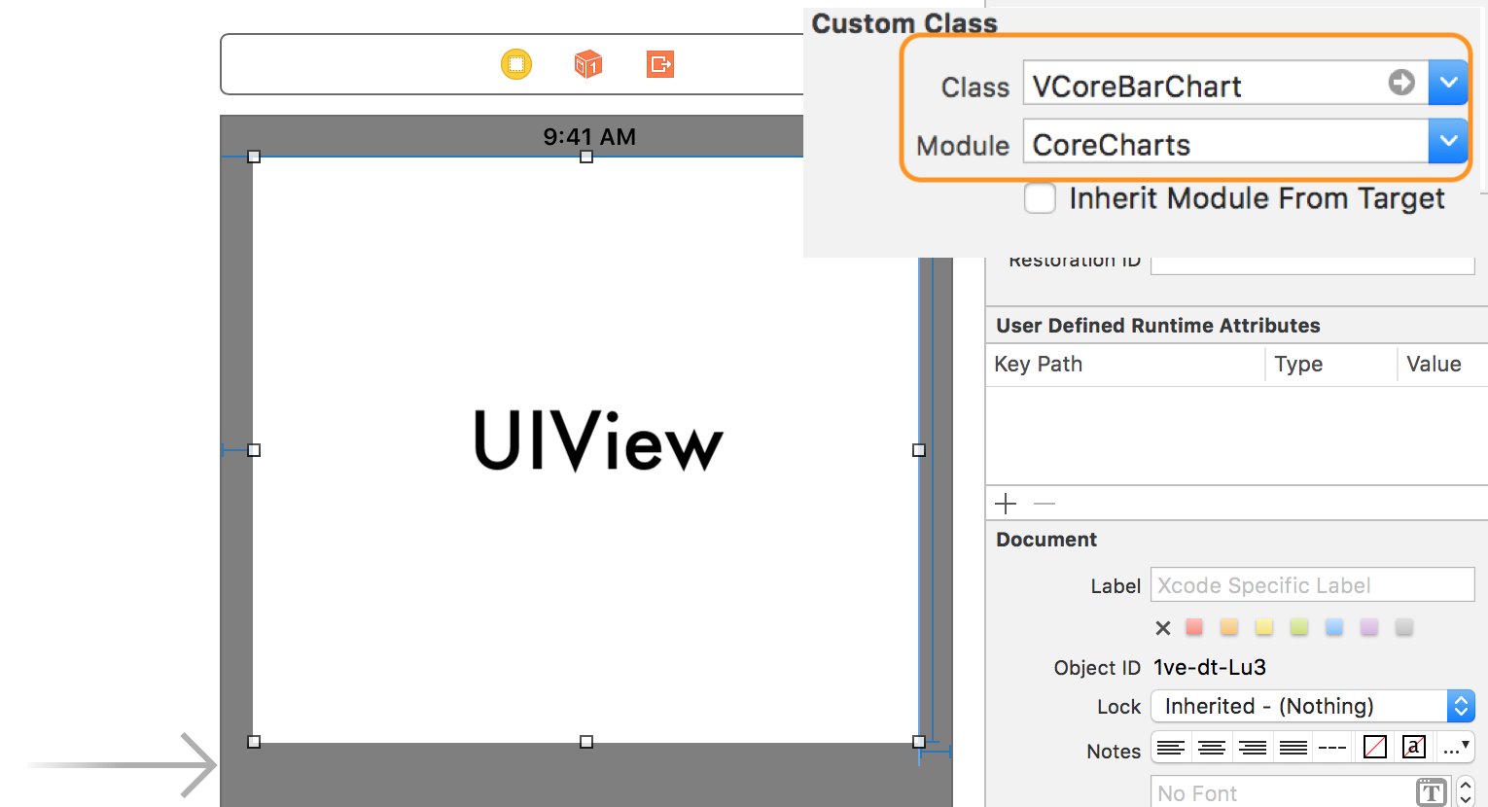Click the Xcode Specific Label field

coord(1313,585)
